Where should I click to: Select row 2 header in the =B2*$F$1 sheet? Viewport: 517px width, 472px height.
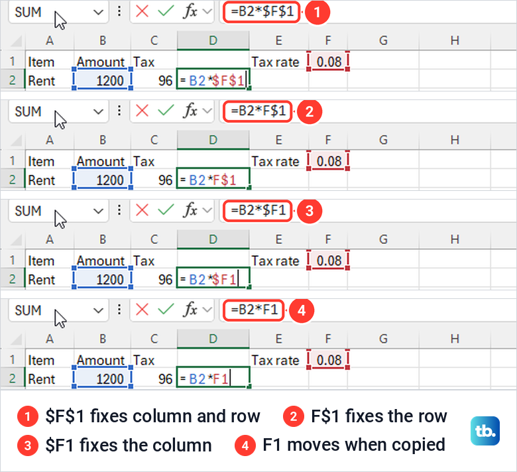[13, 80]
